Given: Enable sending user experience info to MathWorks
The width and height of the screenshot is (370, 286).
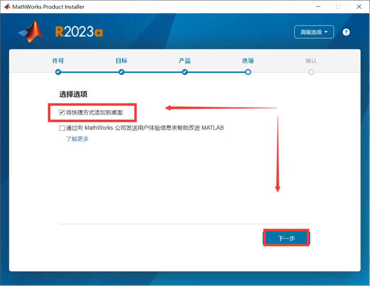Looking at the screenshot, I should [x=62, y=128].
